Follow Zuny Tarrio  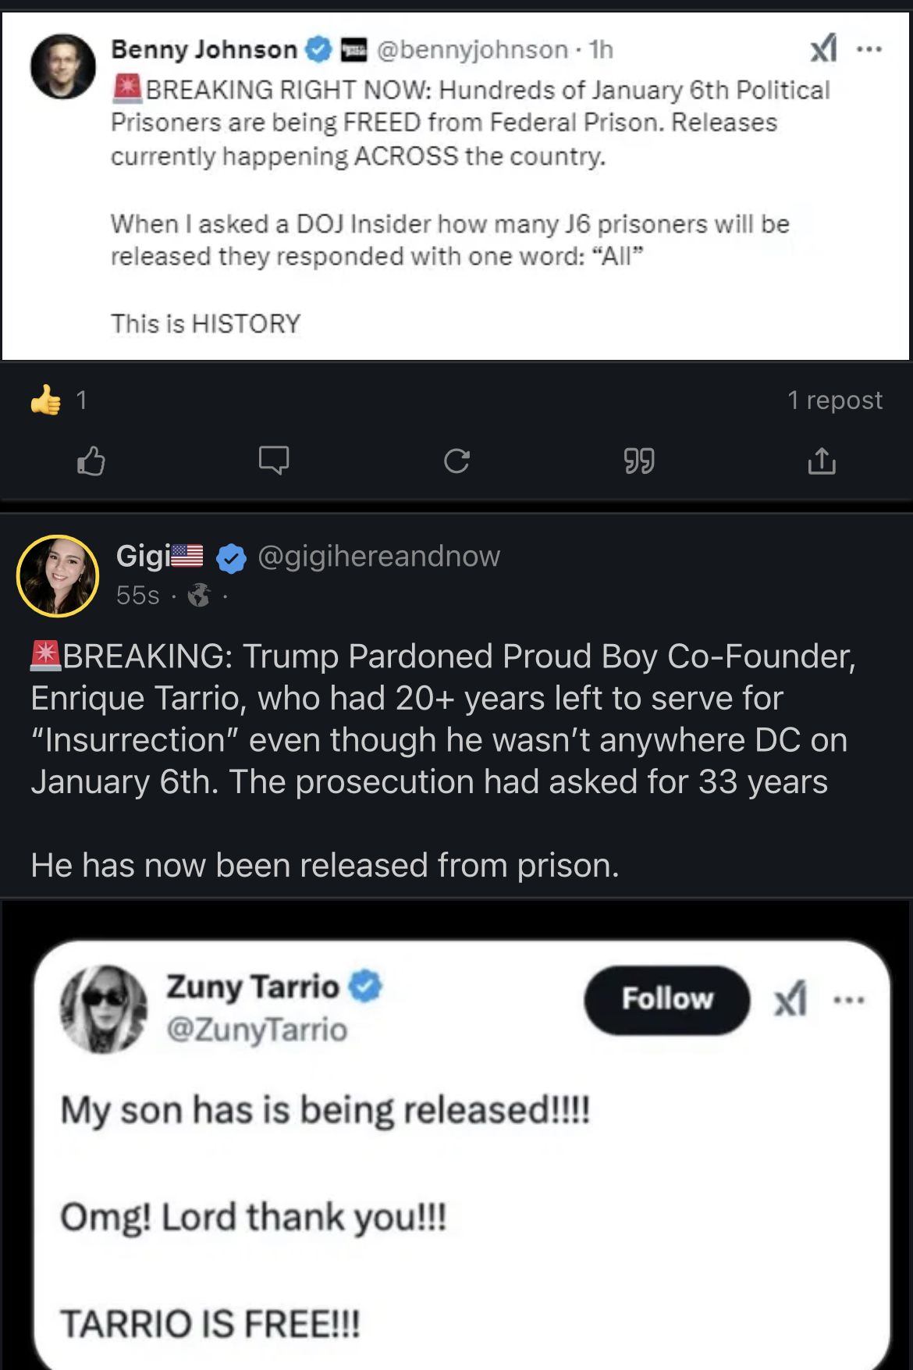click(x=667, y=999)
